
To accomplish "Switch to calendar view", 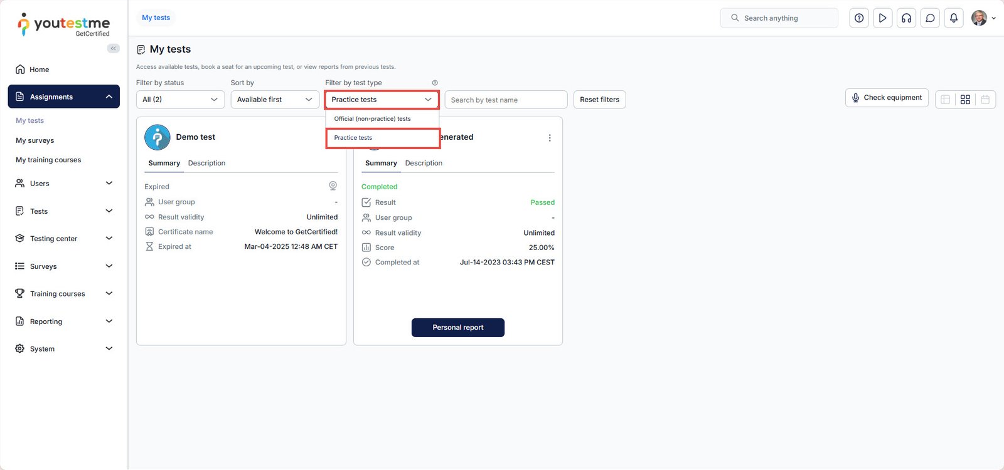I will [985, 100].
